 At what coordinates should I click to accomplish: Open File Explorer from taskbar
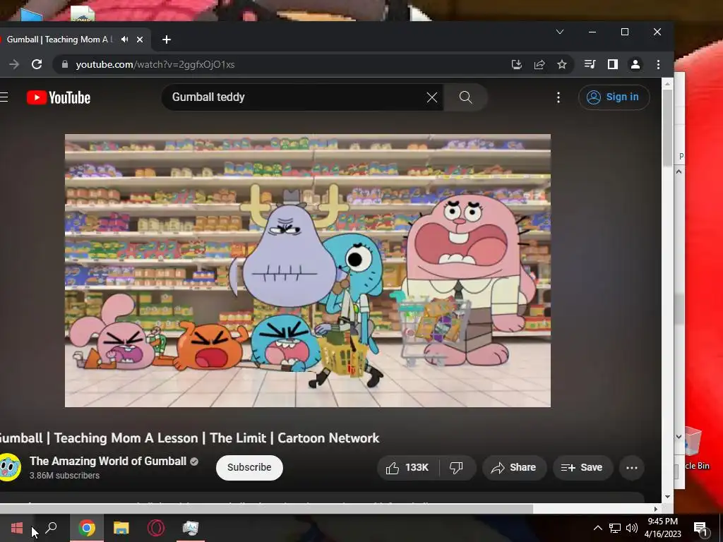click(x=121, y=528)
